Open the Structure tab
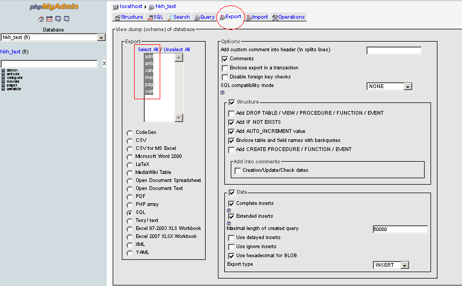This screenshot has width=462, height=286. 129,17
